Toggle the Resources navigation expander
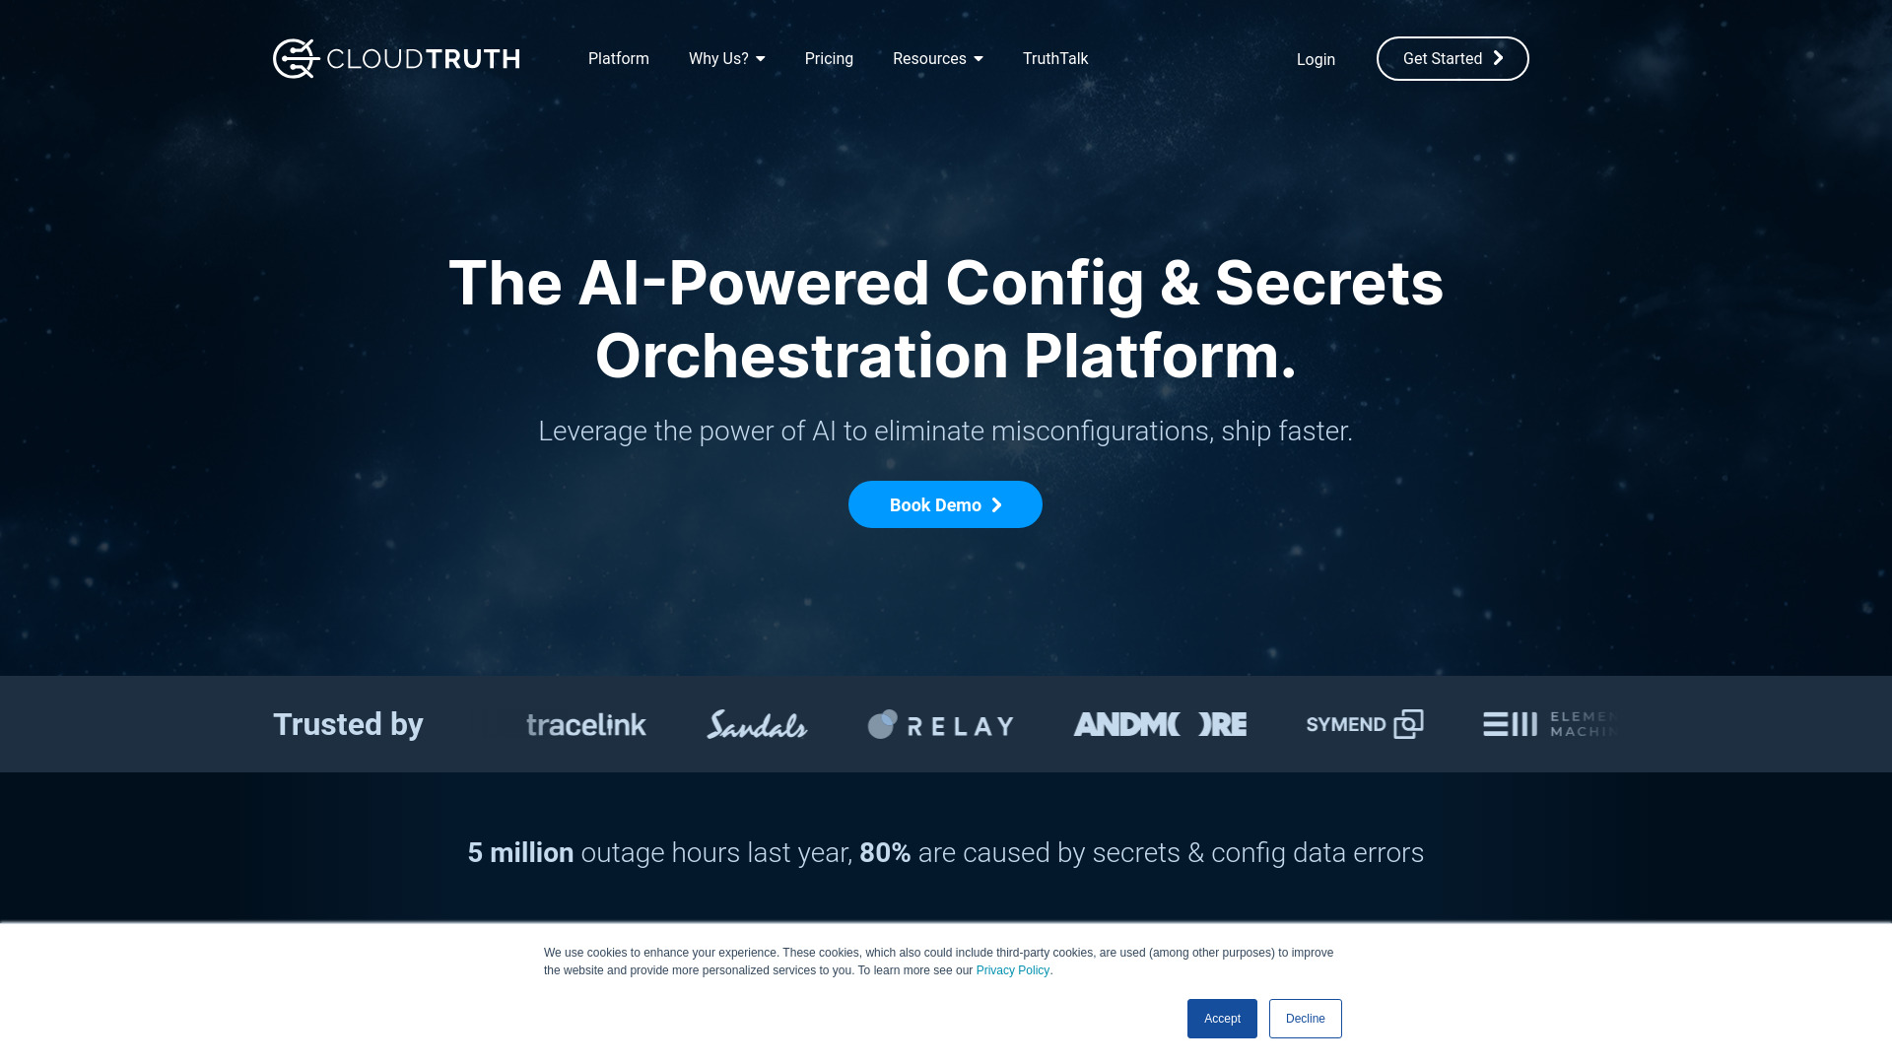 (x=979, y=58)
